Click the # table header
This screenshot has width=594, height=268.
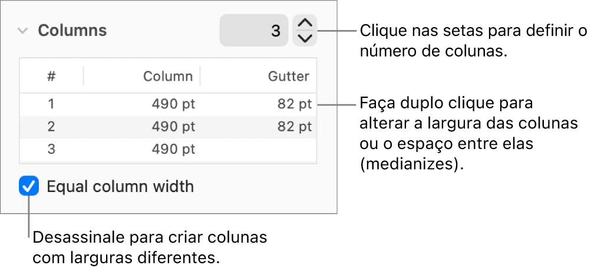(x=52, y=76)
